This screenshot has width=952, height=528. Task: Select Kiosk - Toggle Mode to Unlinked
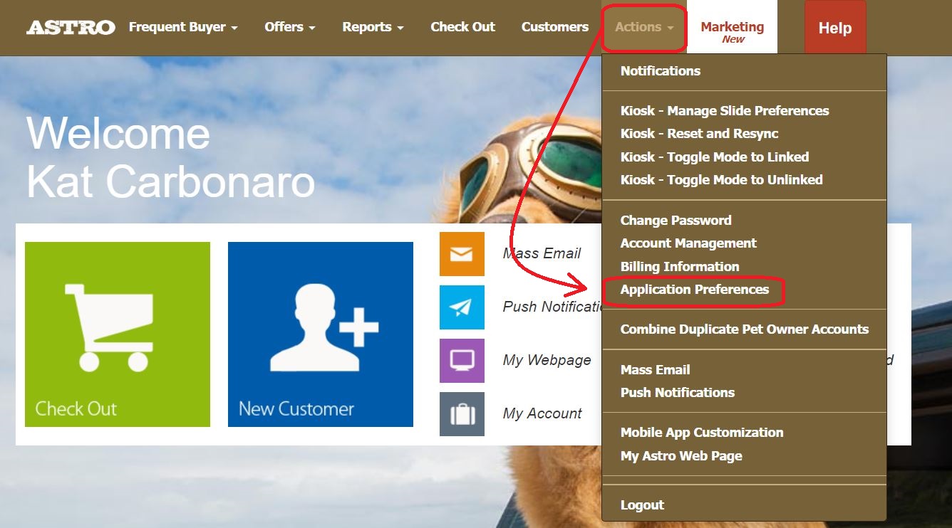[x=722, y=180]
